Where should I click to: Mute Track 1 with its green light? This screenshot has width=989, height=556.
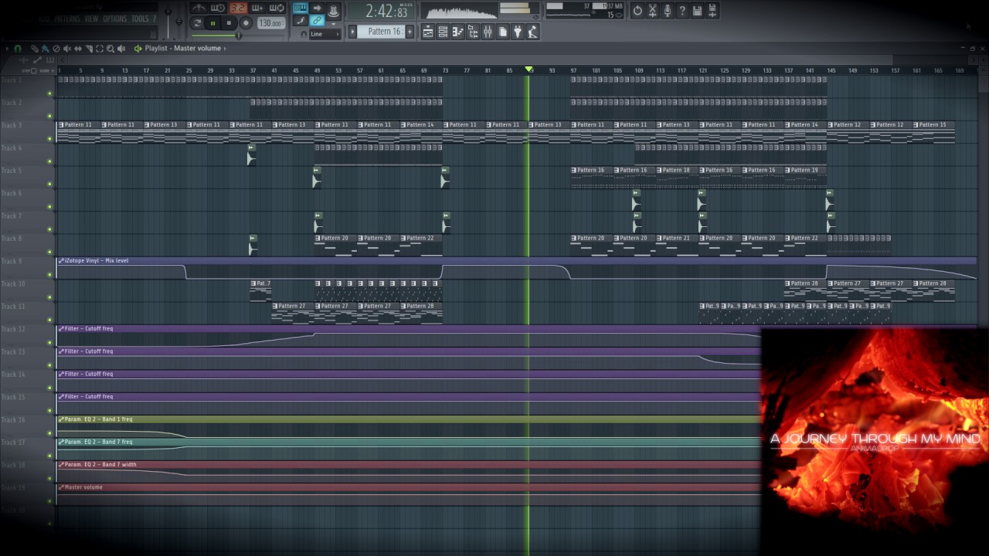click(50, 93)
